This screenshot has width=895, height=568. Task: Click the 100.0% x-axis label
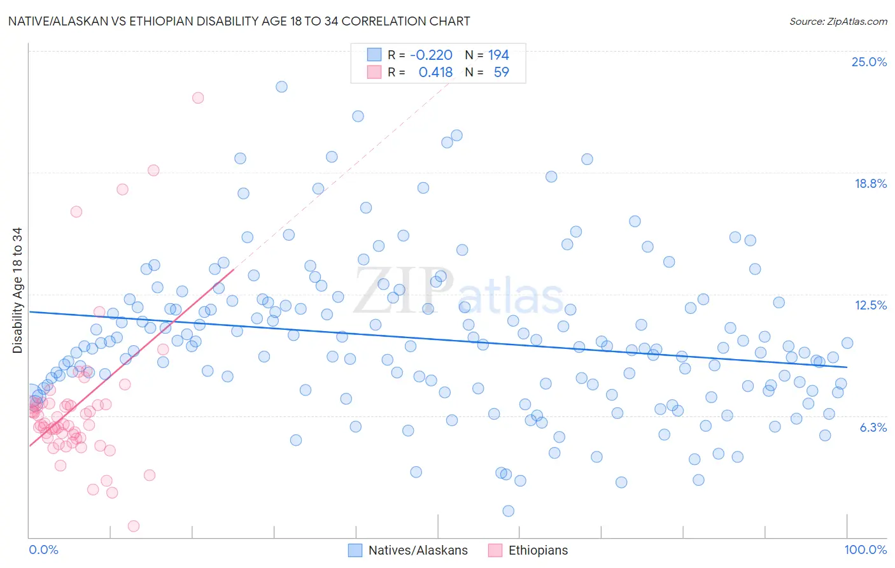click(x=866, y=550)
